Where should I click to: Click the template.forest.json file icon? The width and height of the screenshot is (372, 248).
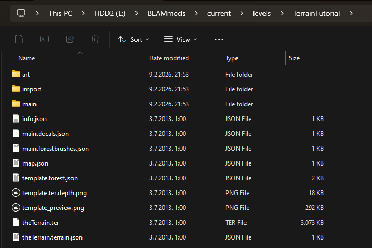(x=16, y=178)
